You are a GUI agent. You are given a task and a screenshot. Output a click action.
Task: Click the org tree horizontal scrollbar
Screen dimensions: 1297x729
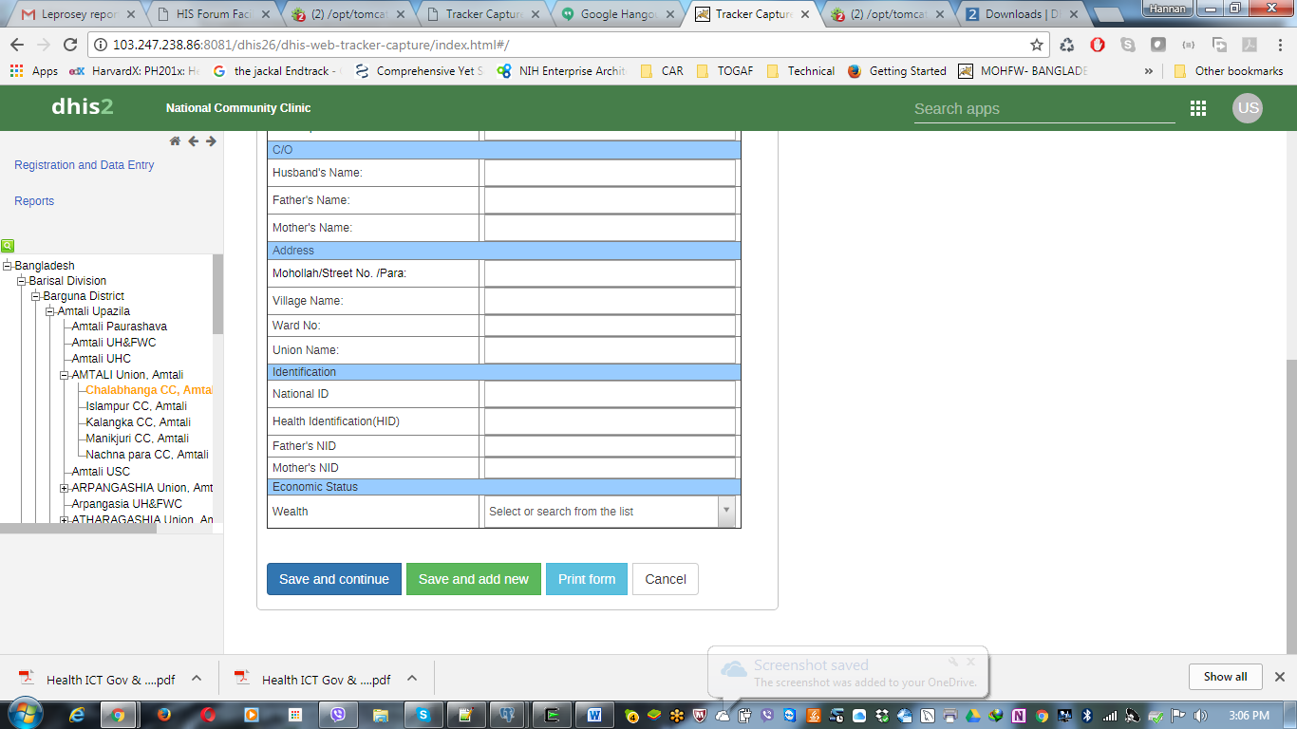point(78,529)
